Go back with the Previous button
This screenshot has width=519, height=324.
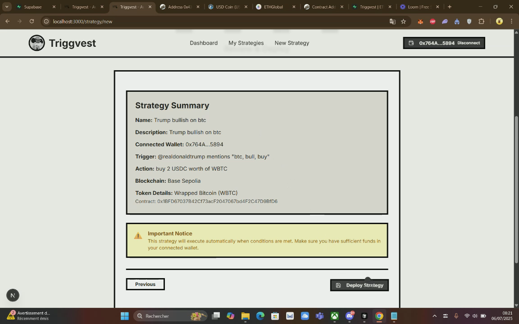[x=146, y=284]
